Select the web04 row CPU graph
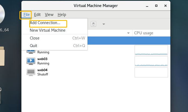 [151, 72]
